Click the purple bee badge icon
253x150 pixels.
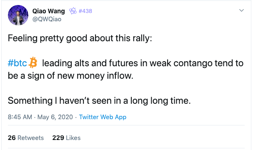pyautogui.click(x=73, y=11)
